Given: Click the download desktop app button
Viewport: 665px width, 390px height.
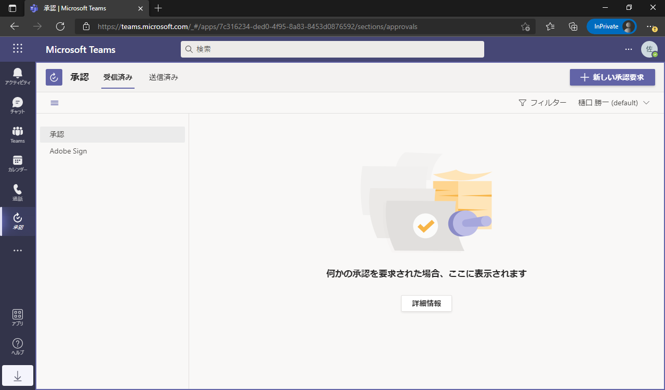Looking at the screenshot, I should pos(18,375).
